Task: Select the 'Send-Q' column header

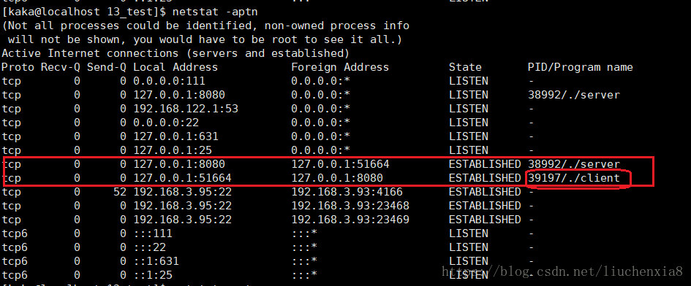Action: (x=107, y=67)
